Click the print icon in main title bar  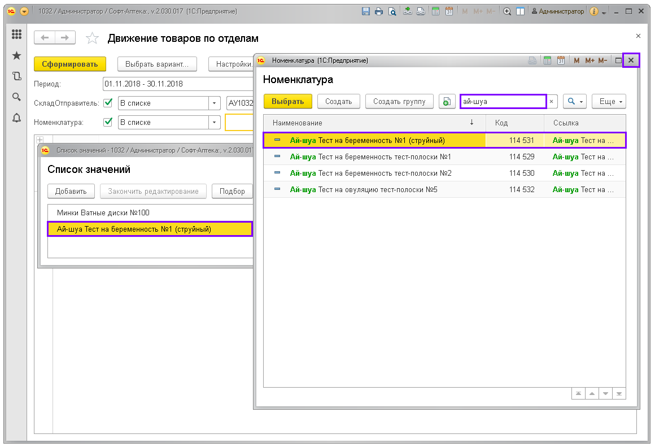(x=378, y=11)
